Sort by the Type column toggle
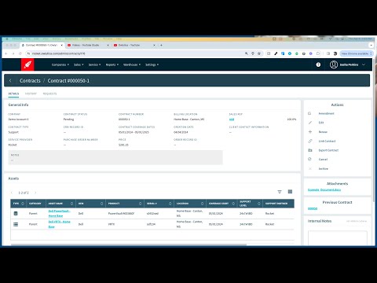Screen dimensions: 377x283 point(23,204)
